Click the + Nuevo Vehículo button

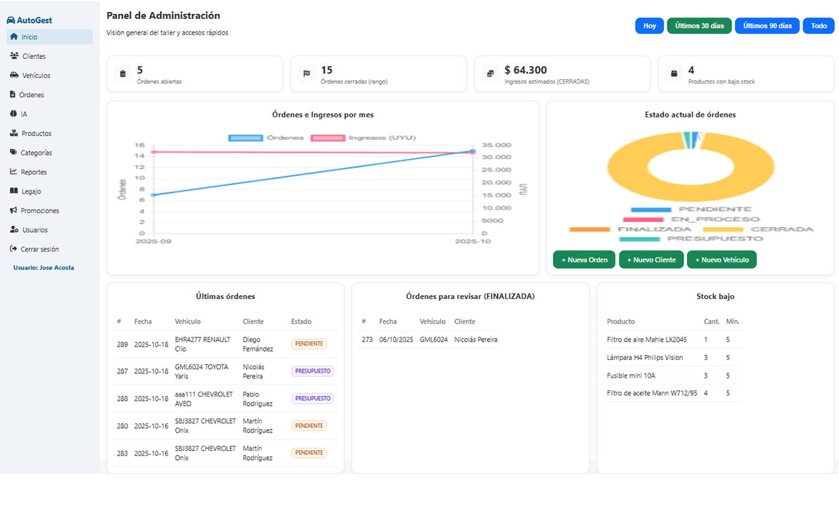(x=722, y=259)
